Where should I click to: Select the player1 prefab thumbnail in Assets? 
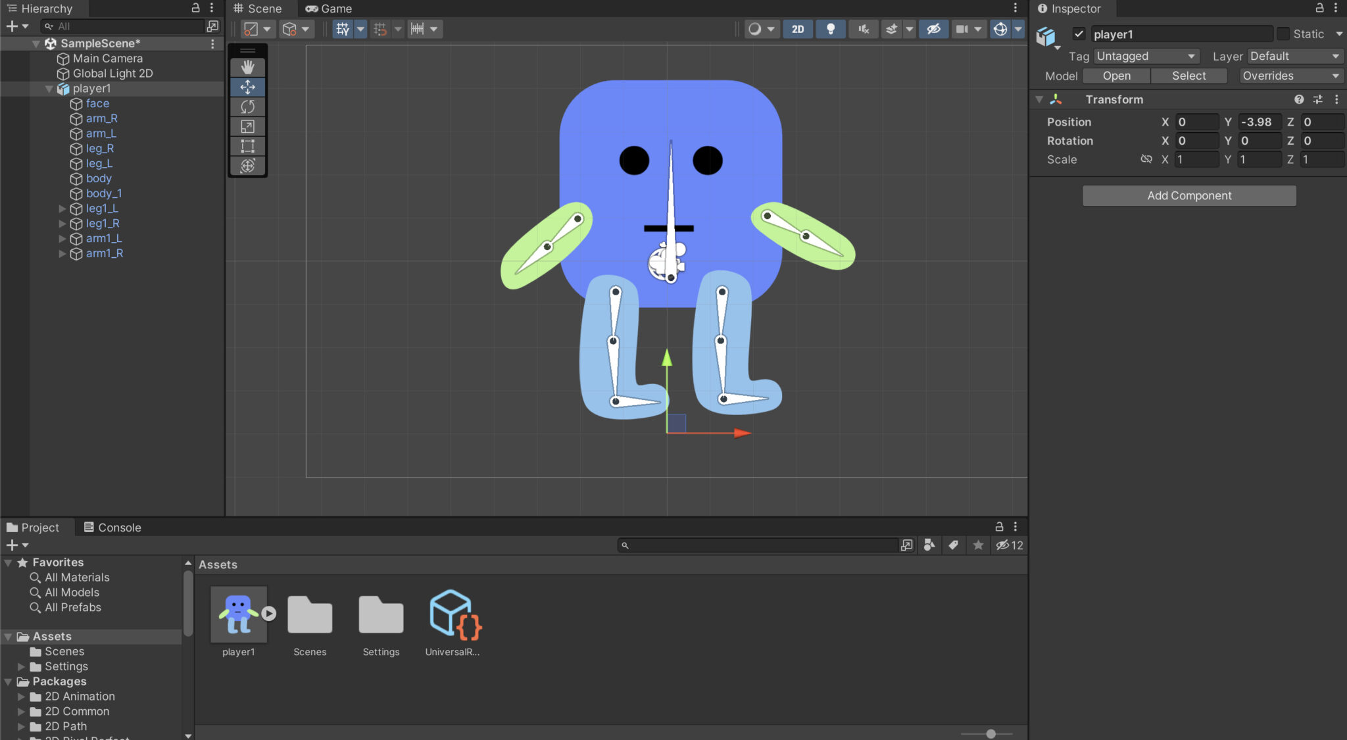tap(238, 614)
